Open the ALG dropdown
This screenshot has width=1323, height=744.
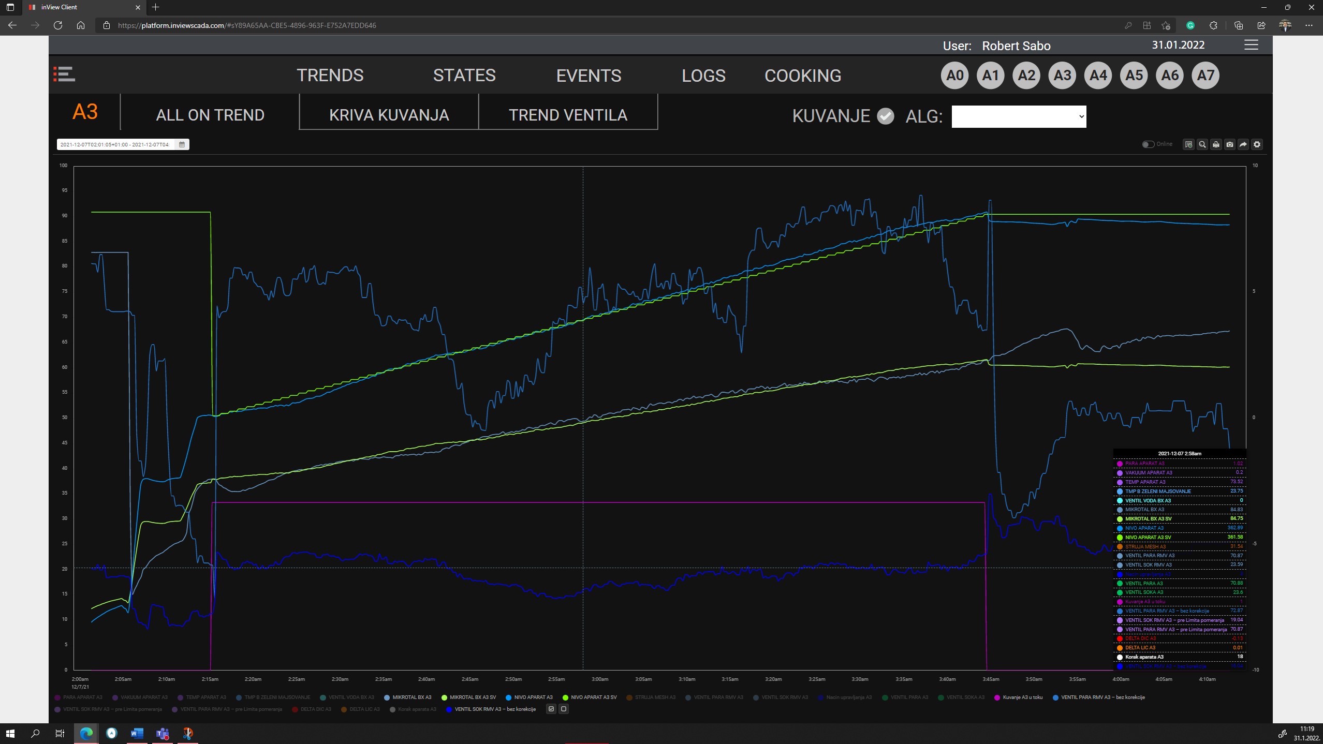[x=1019, y=116]
